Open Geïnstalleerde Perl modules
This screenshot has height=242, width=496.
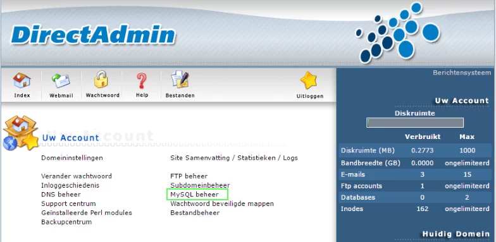click(x=87, y=212)
